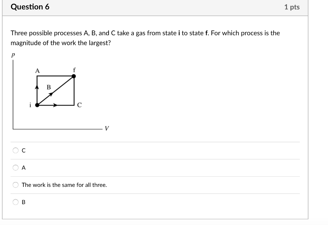Click state point f on the diagram
Screen dimensions: 328x225
pyautogui.click(x=74, y=76)
